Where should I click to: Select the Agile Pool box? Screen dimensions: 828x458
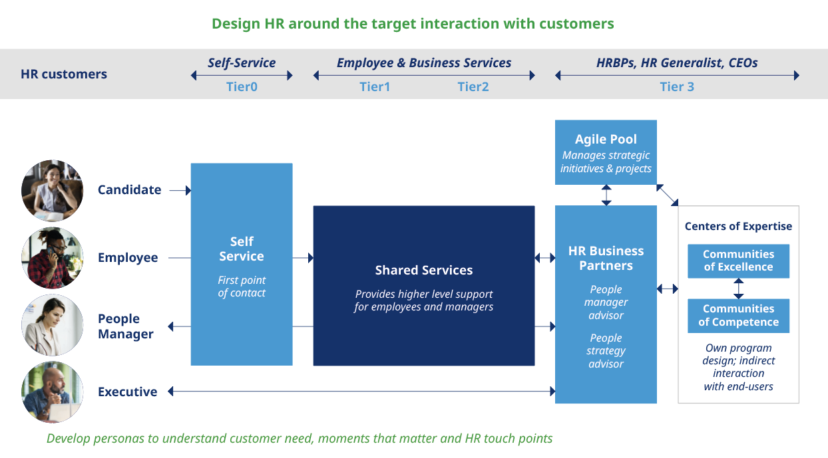606,152
